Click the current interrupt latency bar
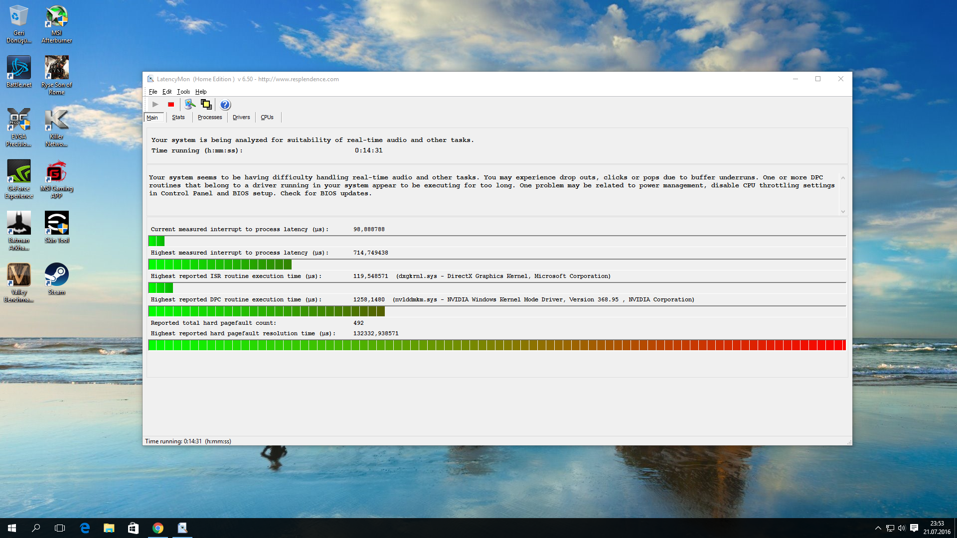Viewport: 957px width, 538px height. pyautogui.click(x=497, y=241)
